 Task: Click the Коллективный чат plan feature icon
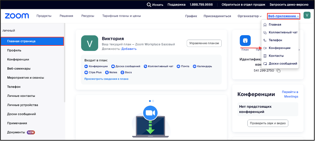point(145,66)
